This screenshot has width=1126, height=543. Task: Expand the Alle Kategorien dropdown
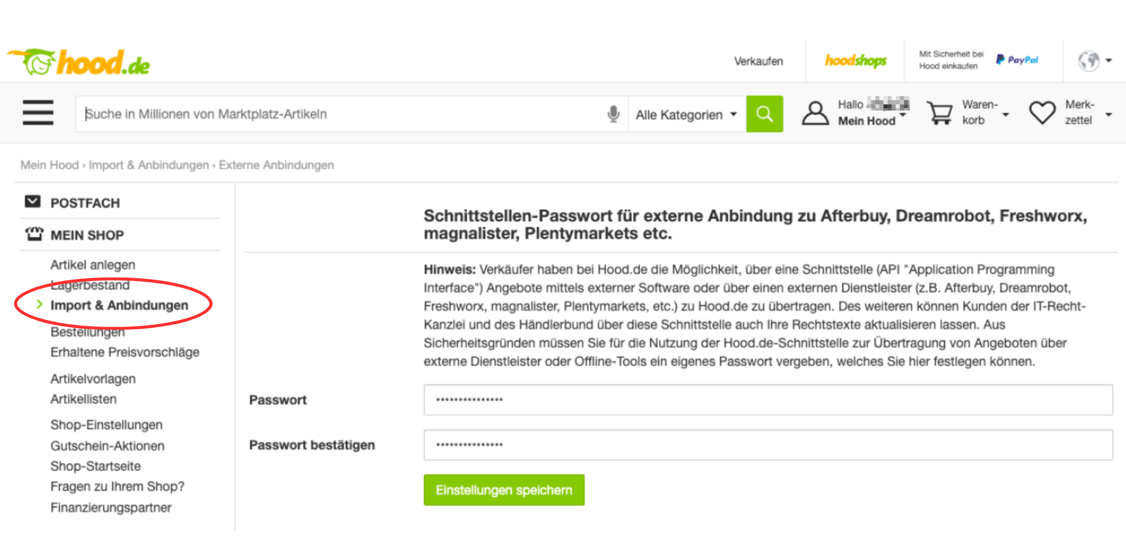(686, 115)
